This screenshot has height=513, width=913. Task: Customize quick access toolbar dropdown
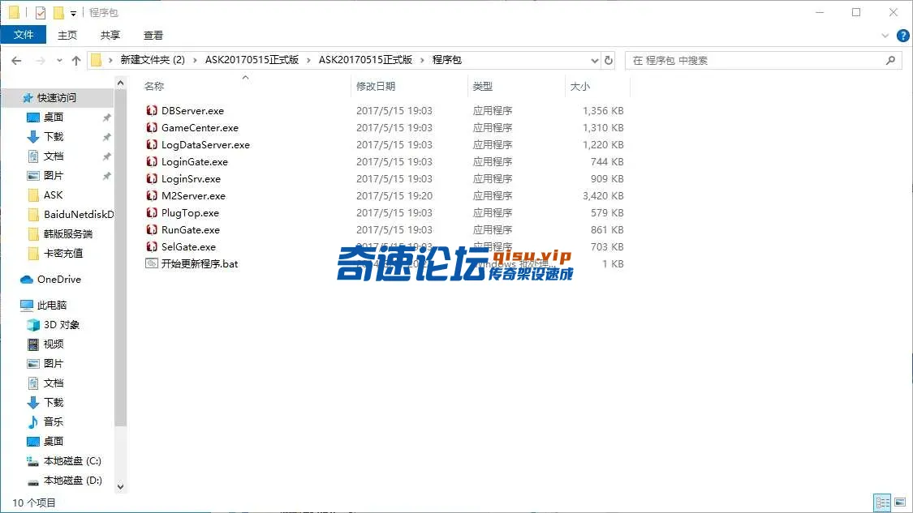click(x=73, y=13)
